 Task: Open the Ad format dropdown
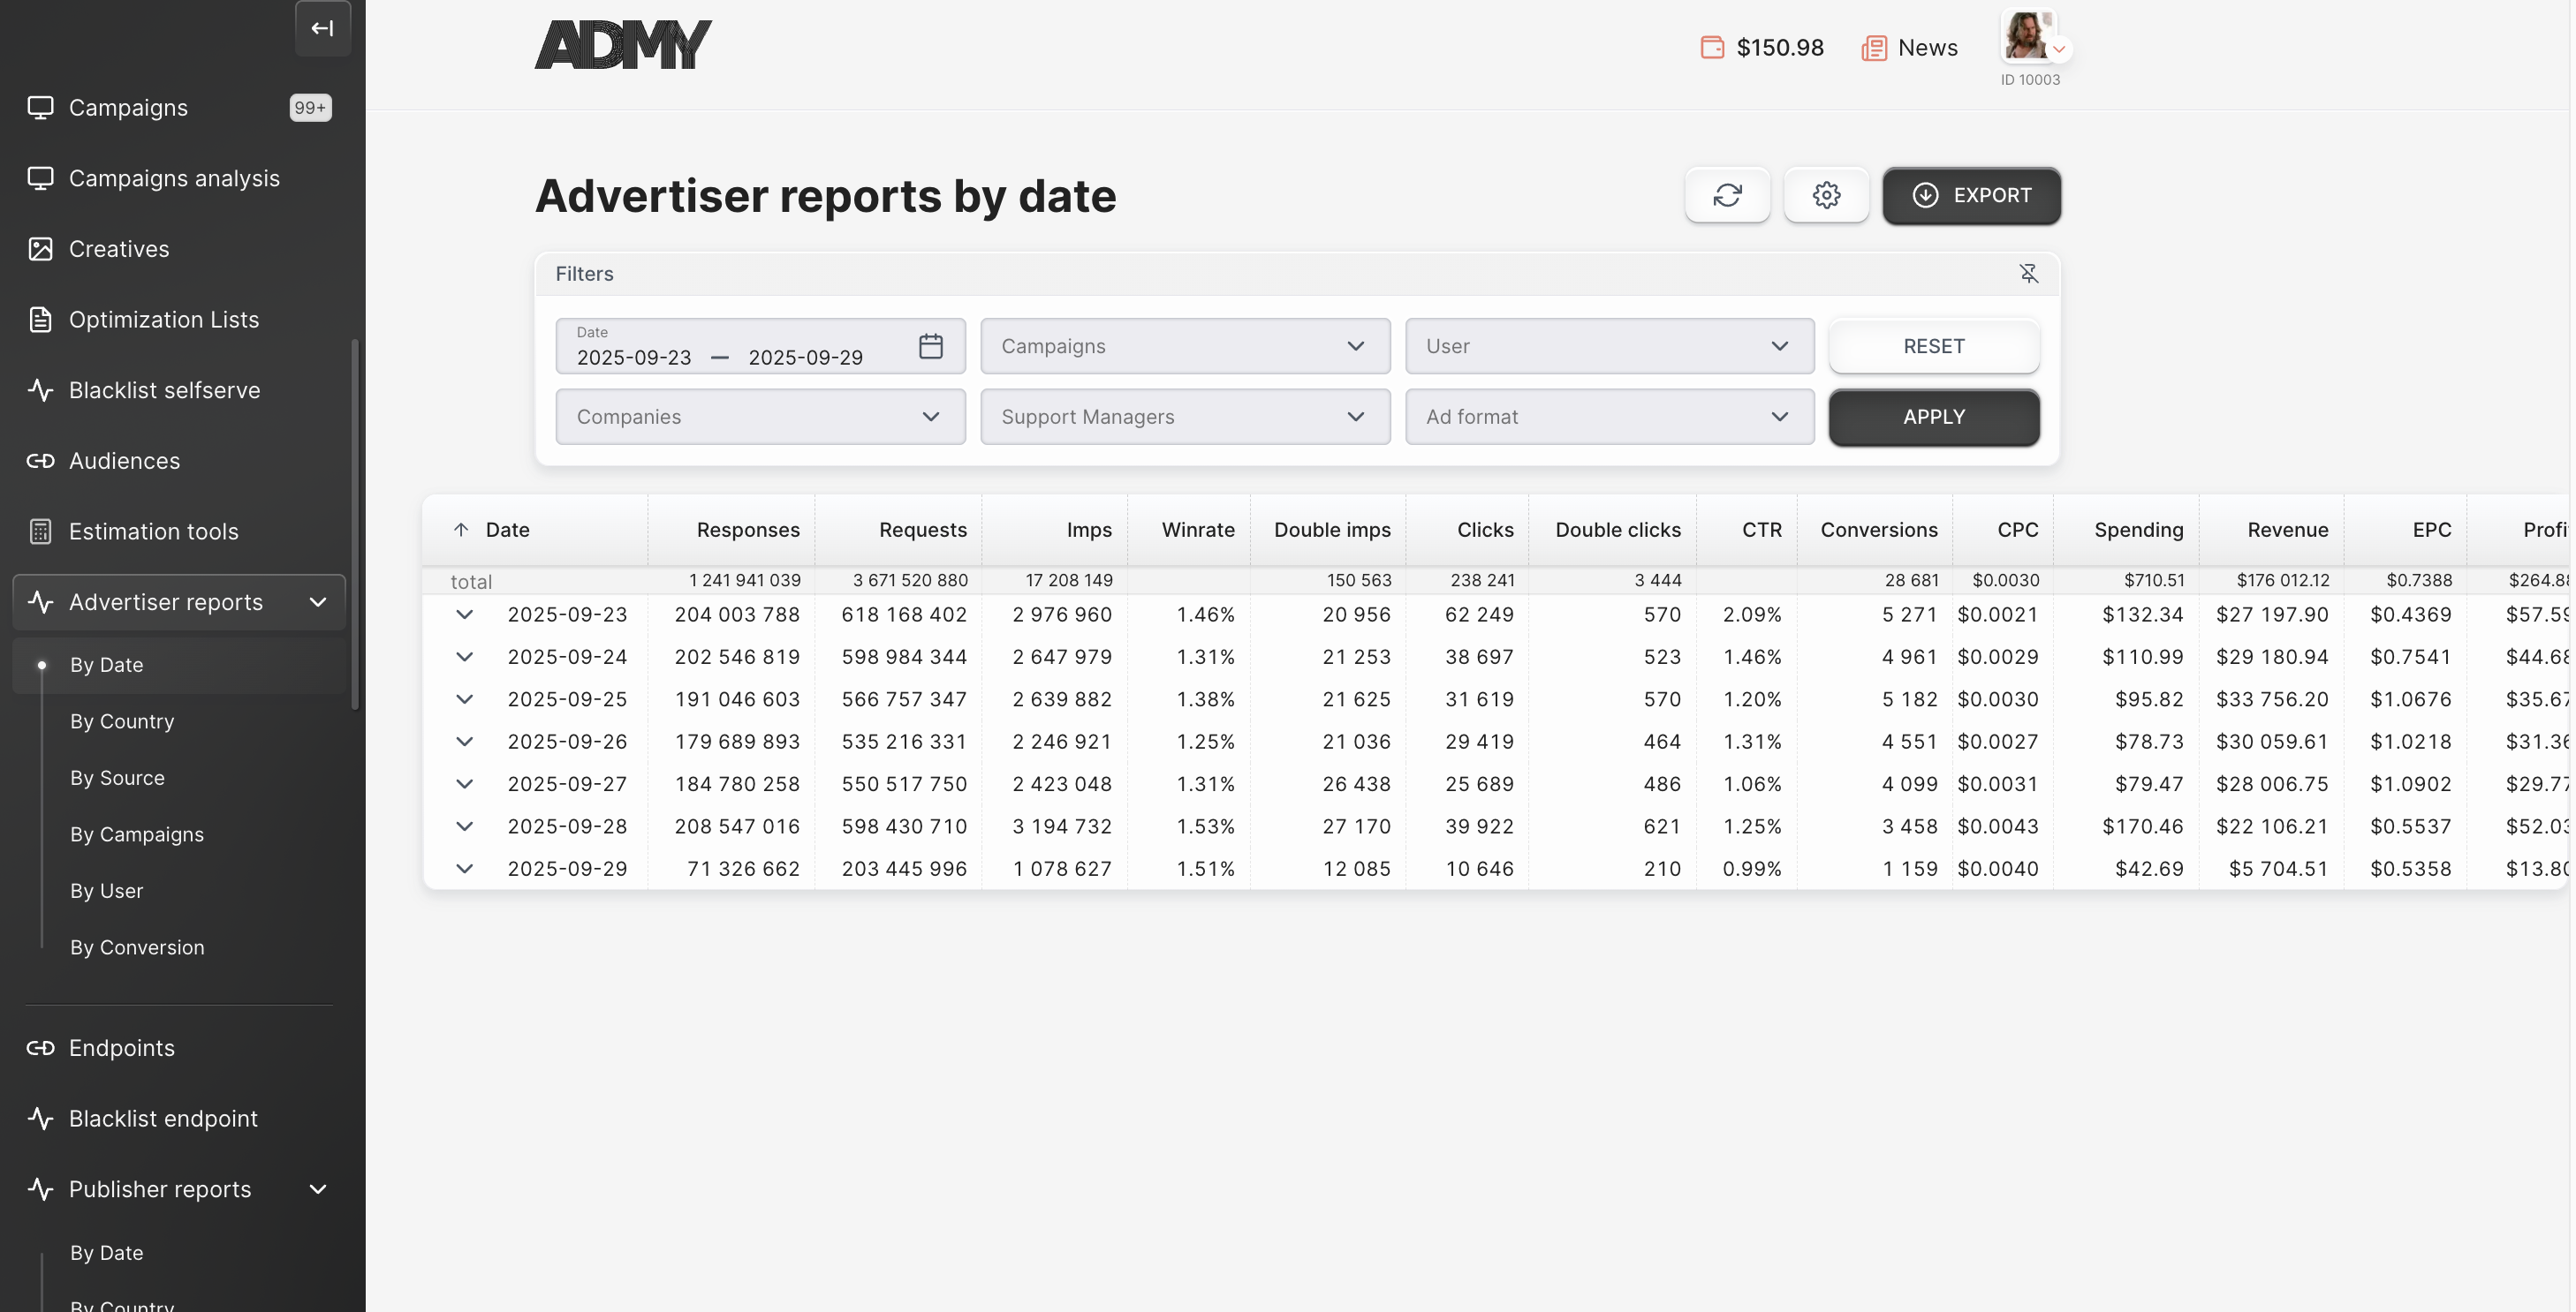click(x=1608, y=417)
